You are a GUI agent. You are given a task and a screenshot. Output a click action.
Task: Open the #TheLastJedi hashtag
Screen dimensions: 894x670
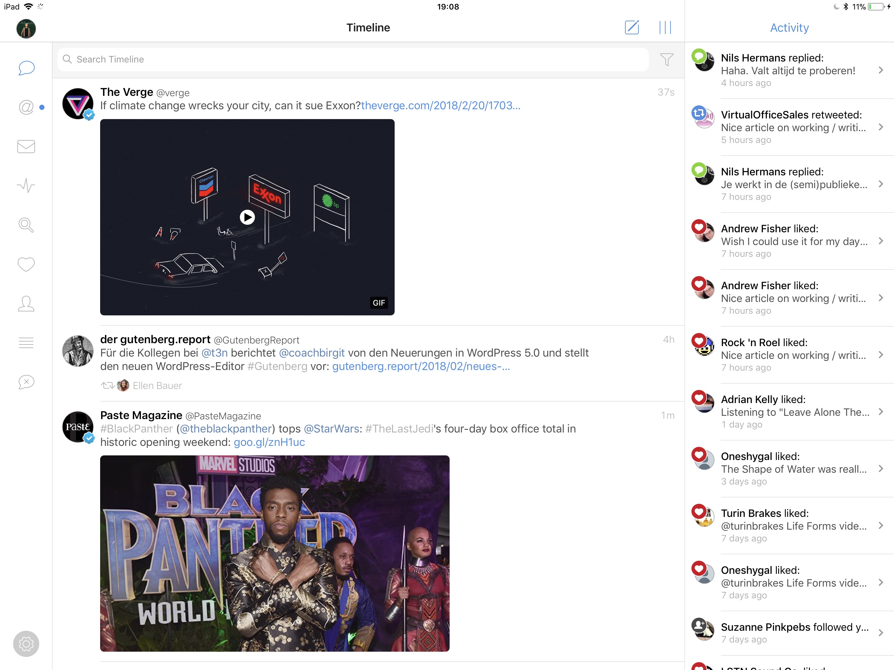coord(399,429)
